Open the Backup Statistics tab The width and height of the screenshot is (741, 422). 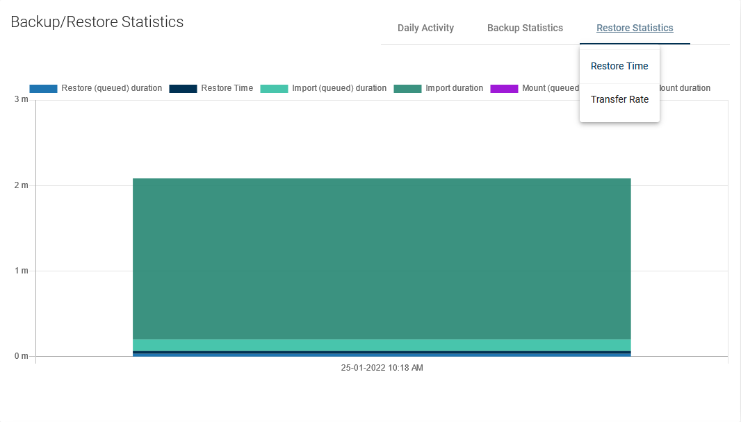pos(525,28)
